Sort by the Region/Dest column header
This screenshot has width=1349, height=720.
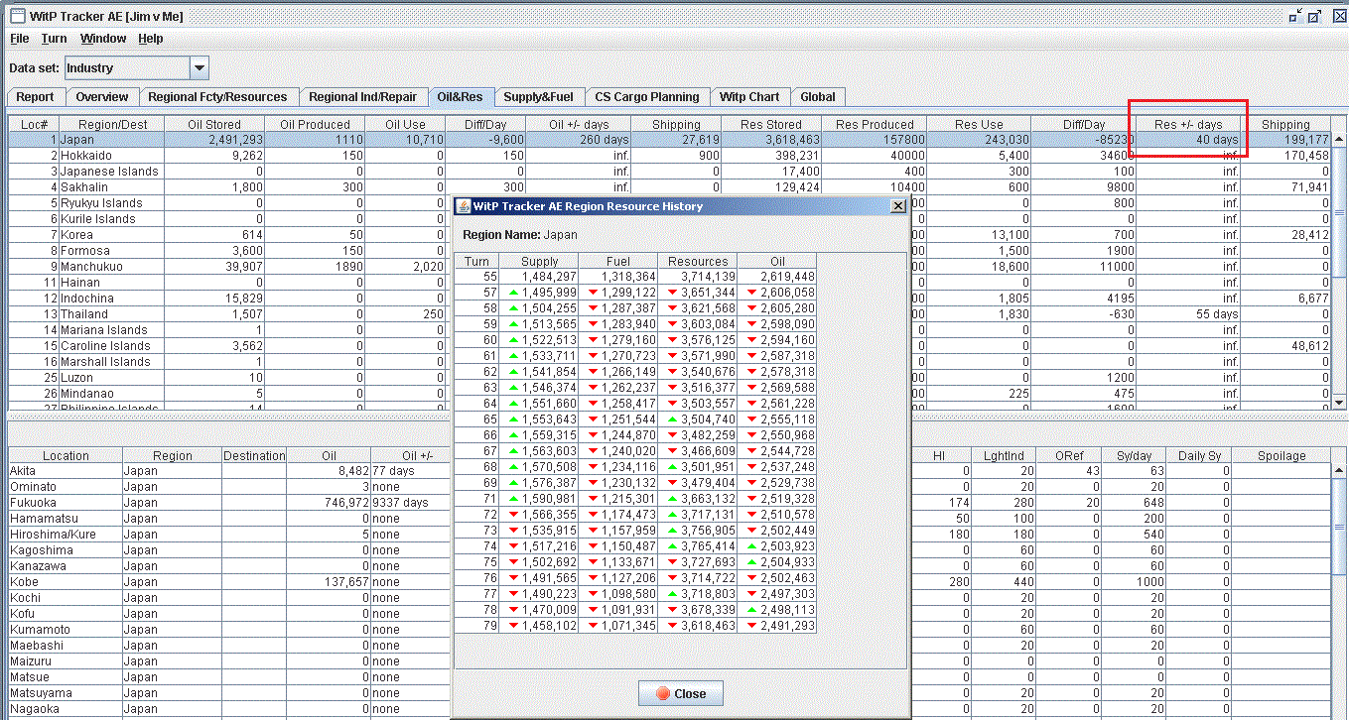113,124
